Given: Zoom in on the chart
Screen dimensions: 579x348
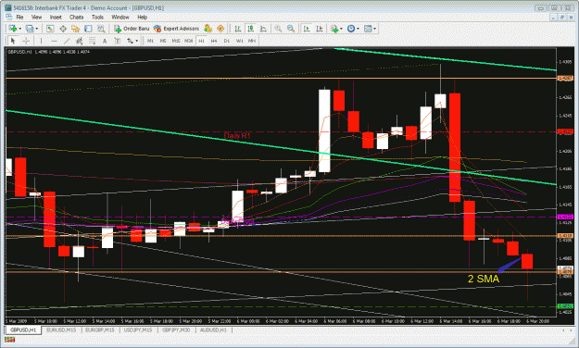Looking at the screenshot, I should (278, 29).
